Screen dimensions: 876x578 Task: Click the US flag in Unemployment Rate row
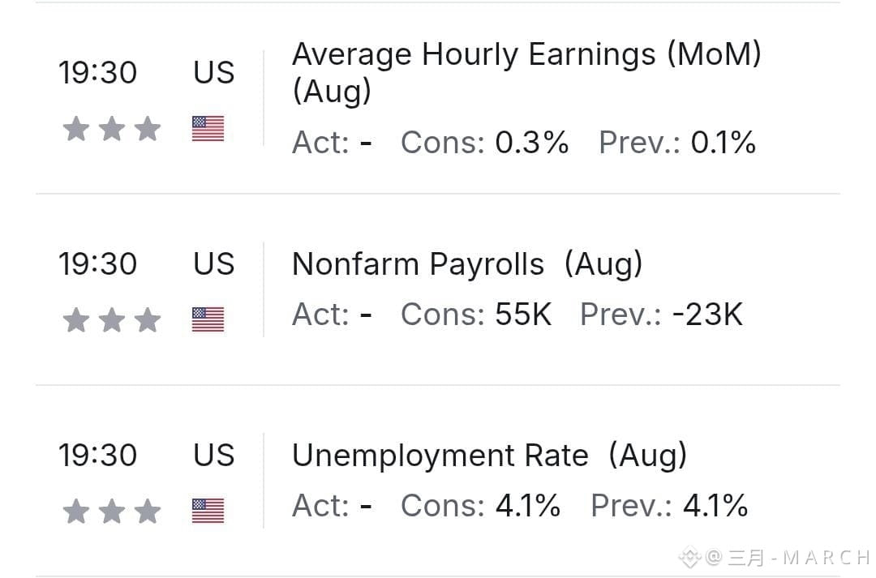208,511
